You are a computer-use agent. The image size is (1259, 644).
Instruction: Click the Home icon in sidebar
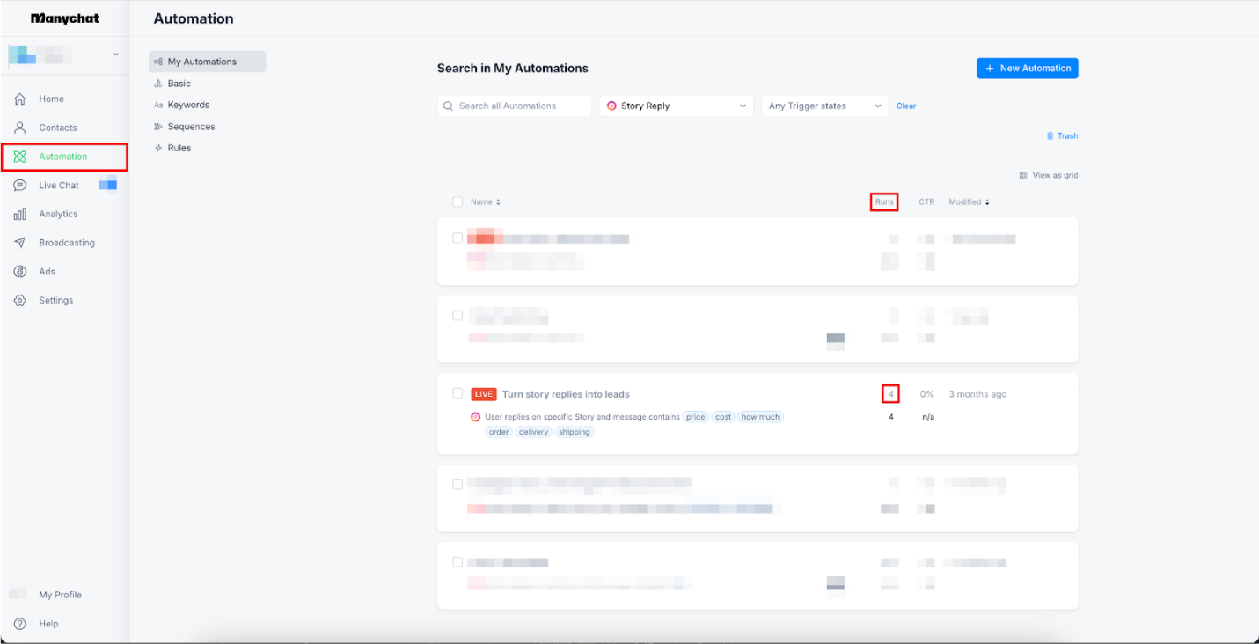(x=19, y=99)
